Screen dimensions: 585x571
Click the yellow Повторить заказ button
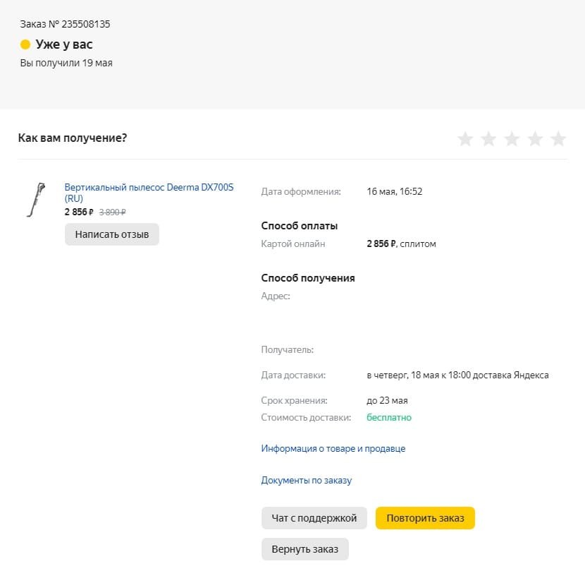(425, 518)
